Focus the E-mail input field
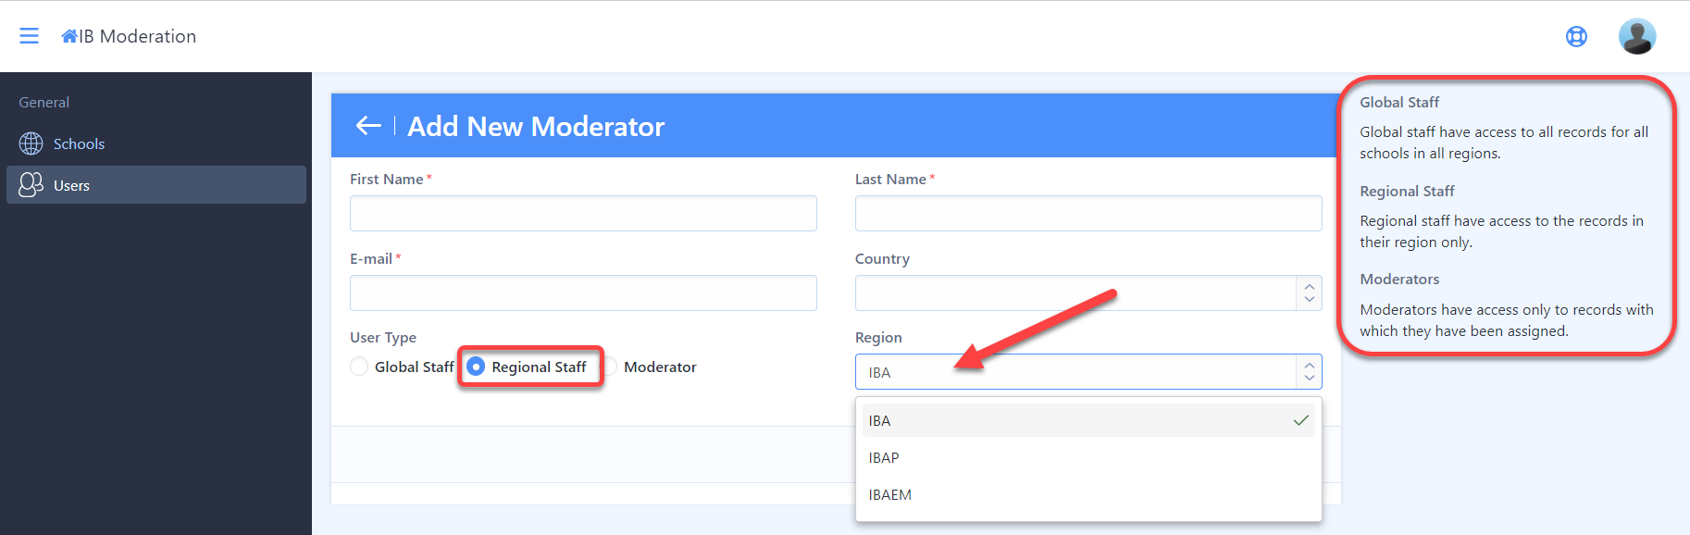This screenshot has width=1690, height=535. pos(583,292)
